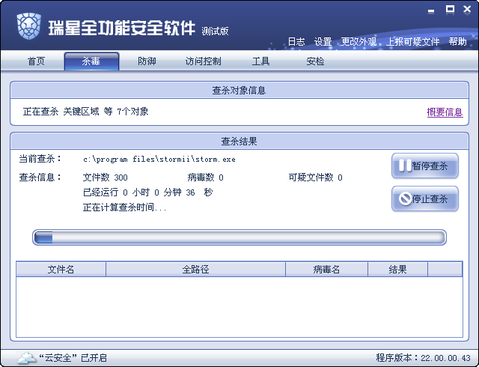Viewport: 479px width, 367px height.
Task: Click 上报可疑文件 report suspicious file
Action: (x=412, y=41)
